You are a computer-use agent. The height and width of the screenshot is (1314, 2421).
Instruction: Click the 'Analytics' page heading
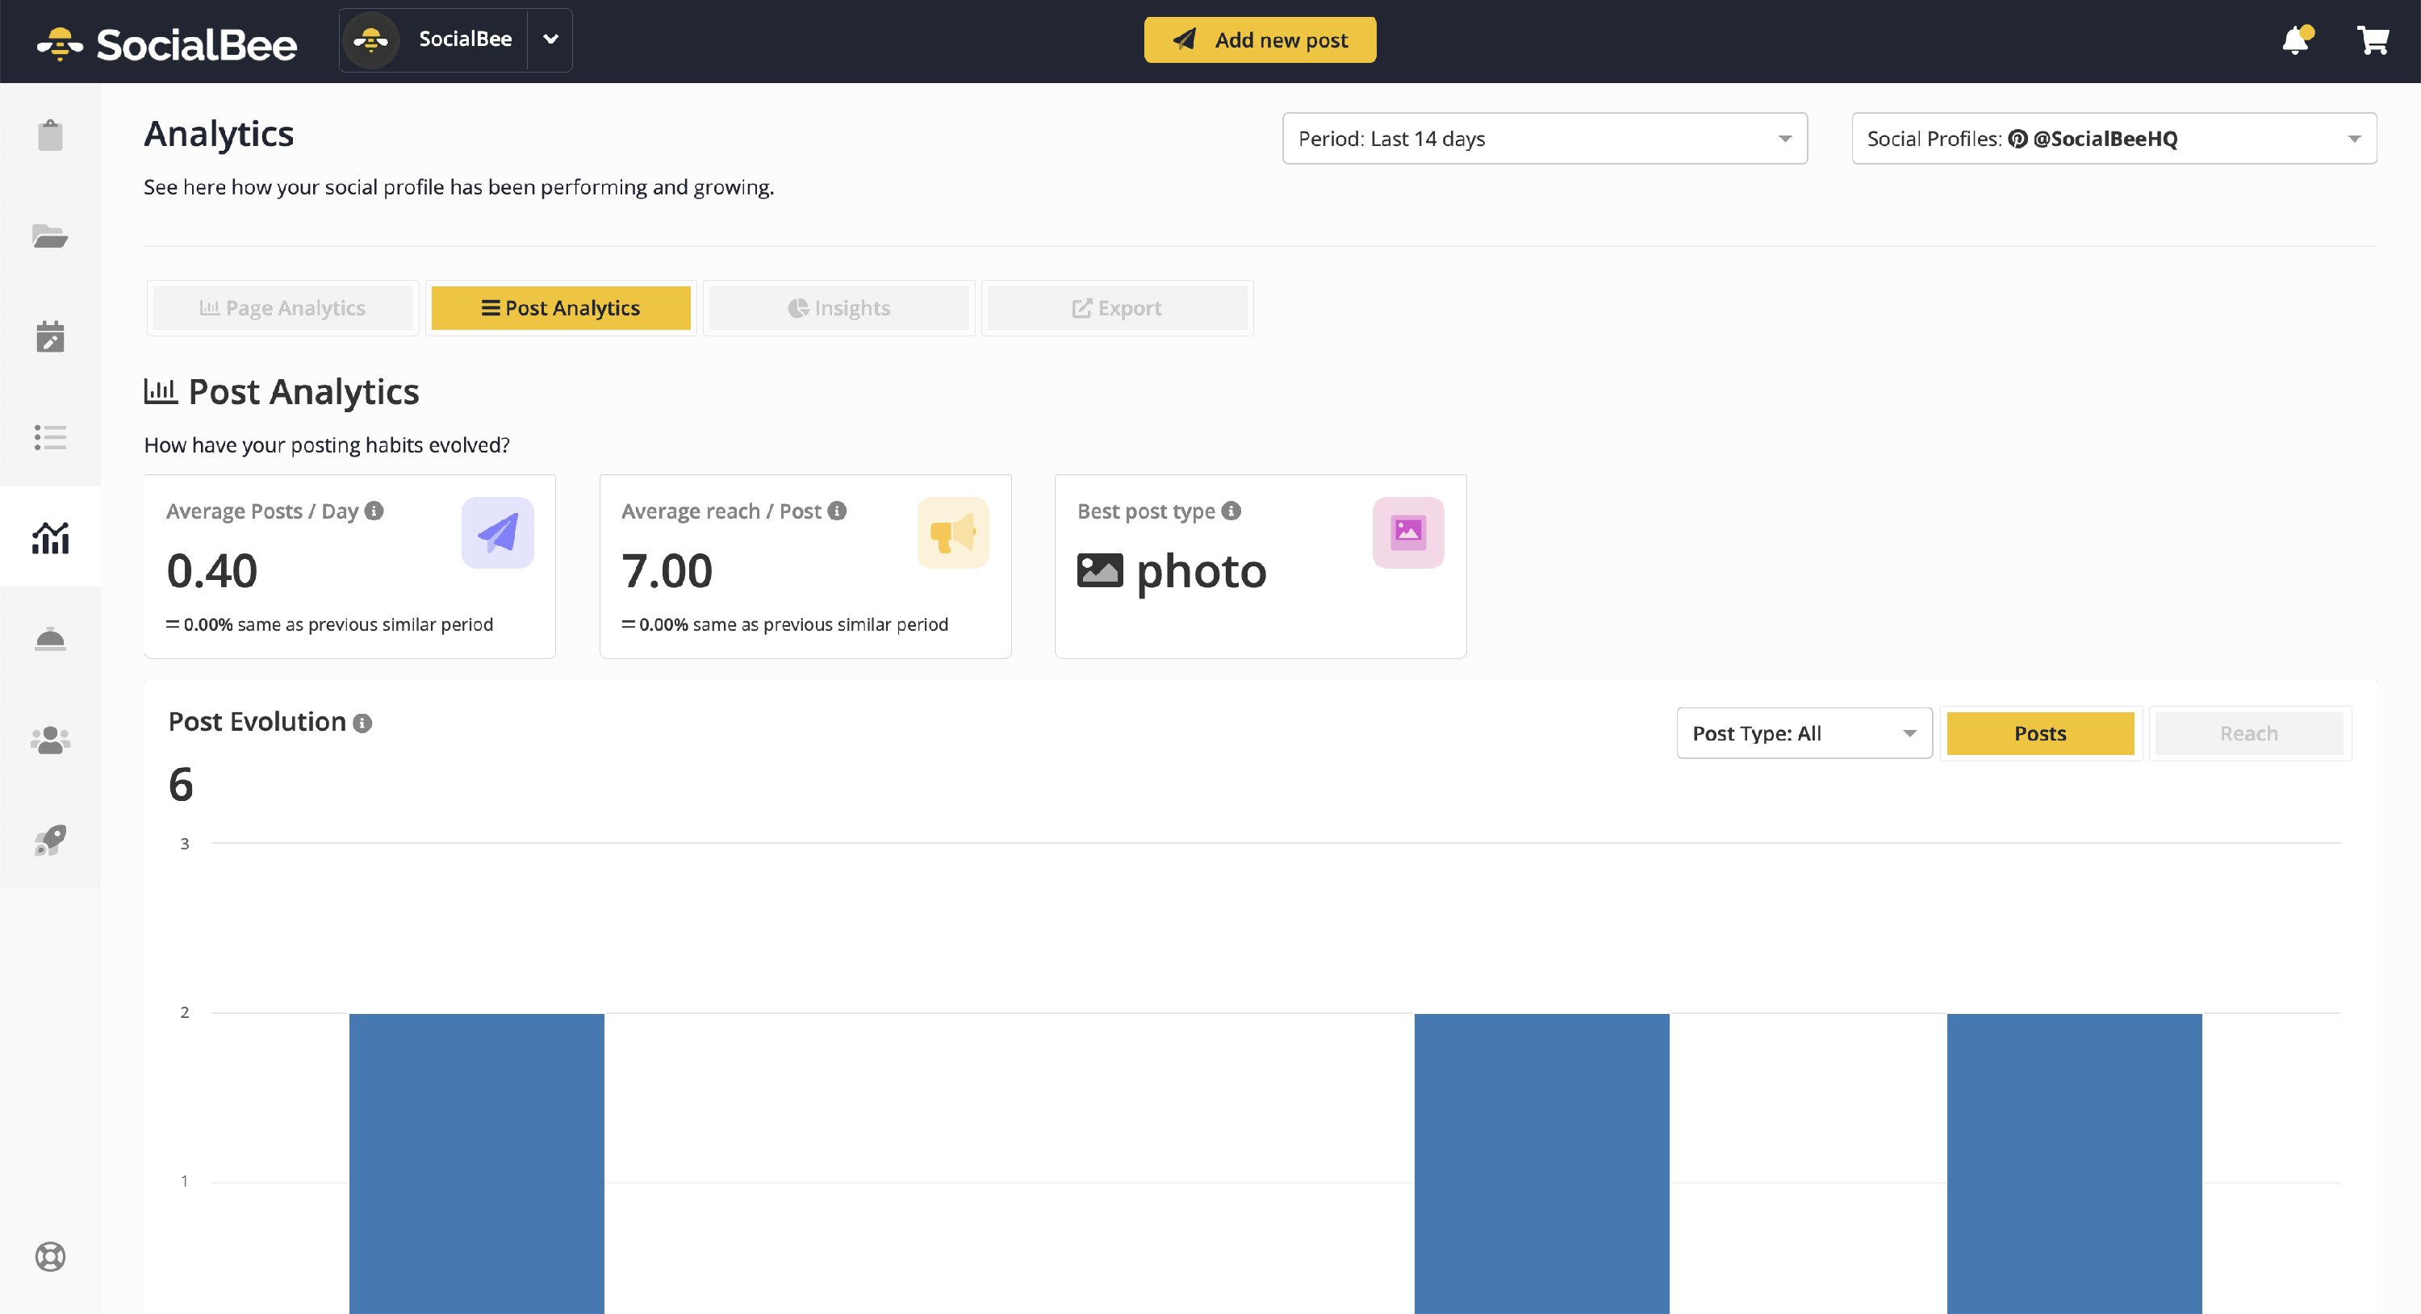pyautogui.click(x=218, y=135)
